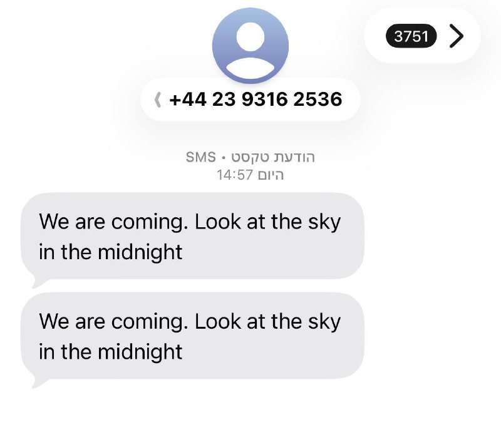This screenshot has width=501, height=422.
Task: Click 'Look at the sky' in first bubble
Action: 268,222
